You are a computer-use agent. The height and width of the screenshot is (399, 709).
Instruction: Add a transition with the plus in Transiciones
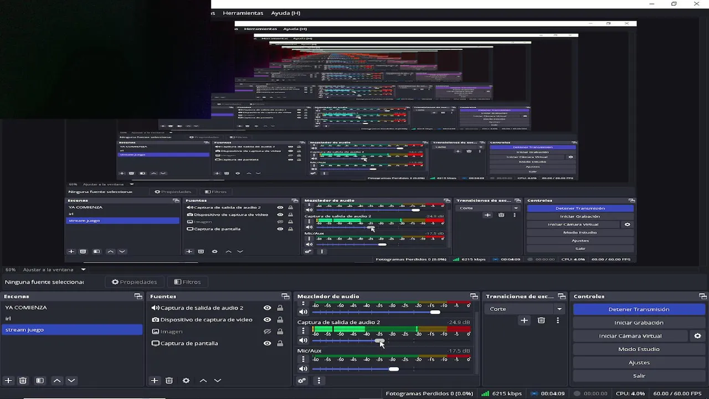click(524, 320)
